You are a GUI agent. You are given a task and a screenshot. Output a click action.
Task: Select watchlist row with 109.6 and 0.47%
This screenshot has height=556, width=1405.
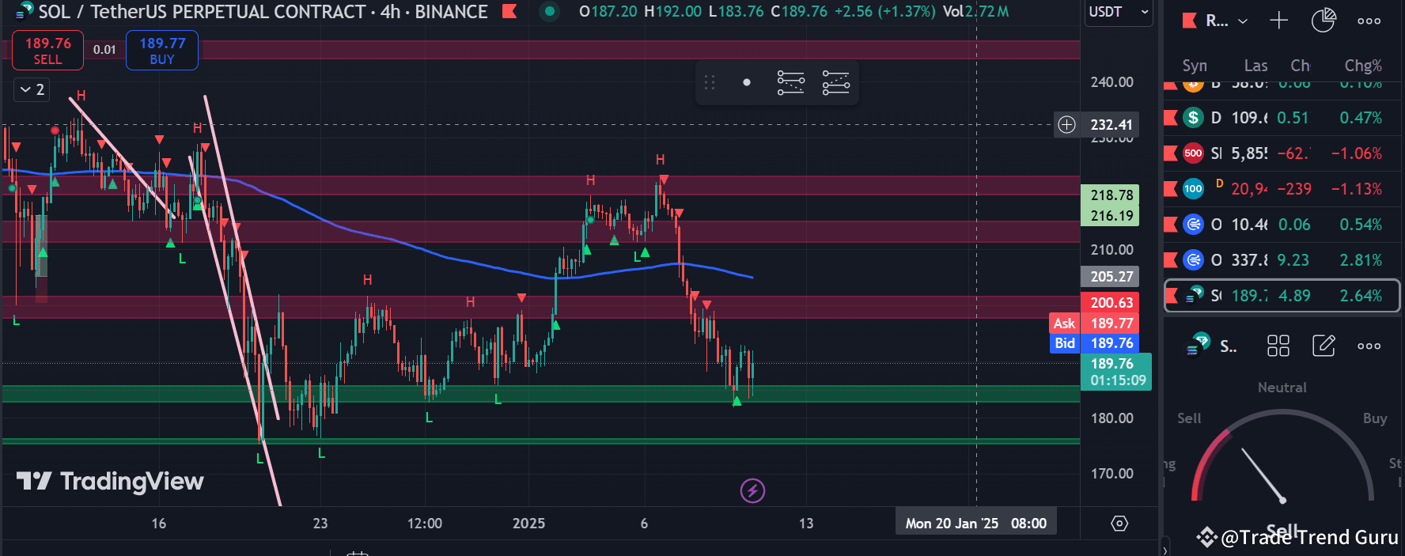click(x=1282, y=118)
